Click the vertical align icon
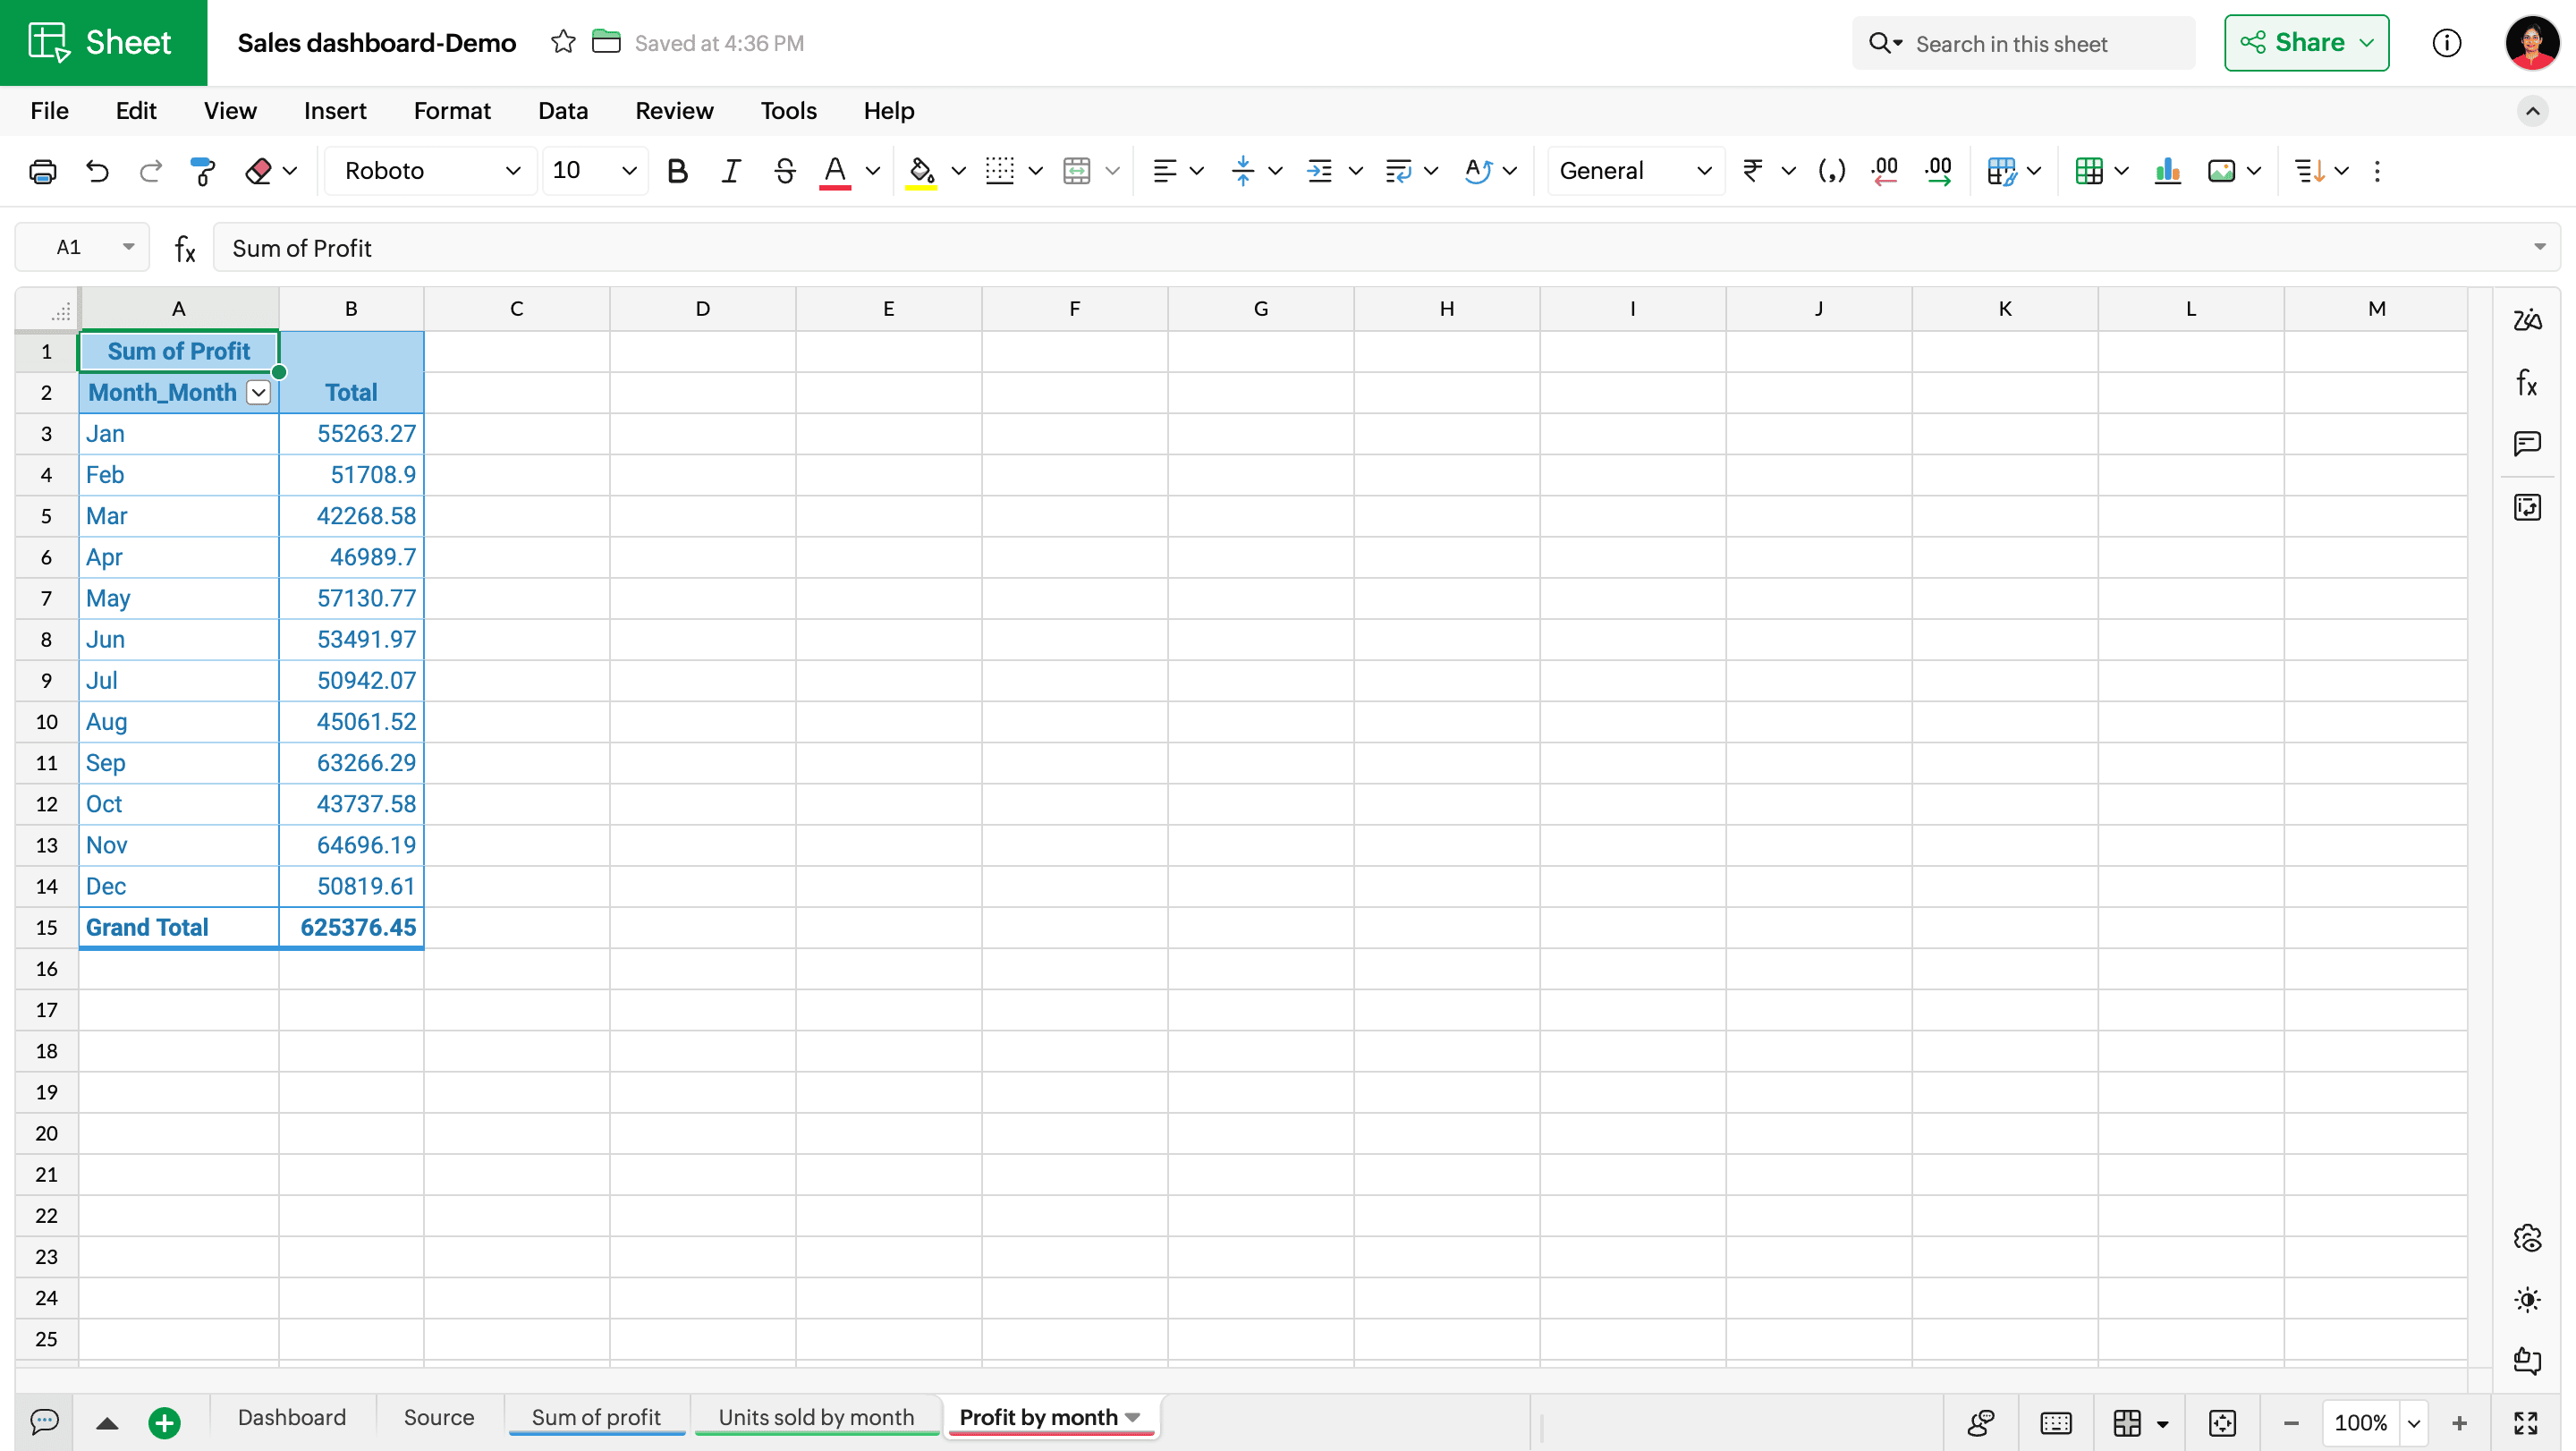This screenshot has width=2576, height=1451. (1243, 171)
